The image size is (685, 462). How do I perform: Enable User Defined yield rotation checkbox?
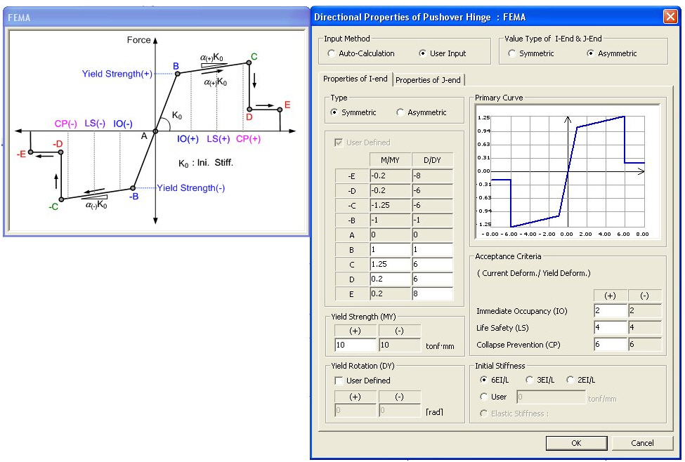pyautogui.click(x=339, y=381)
